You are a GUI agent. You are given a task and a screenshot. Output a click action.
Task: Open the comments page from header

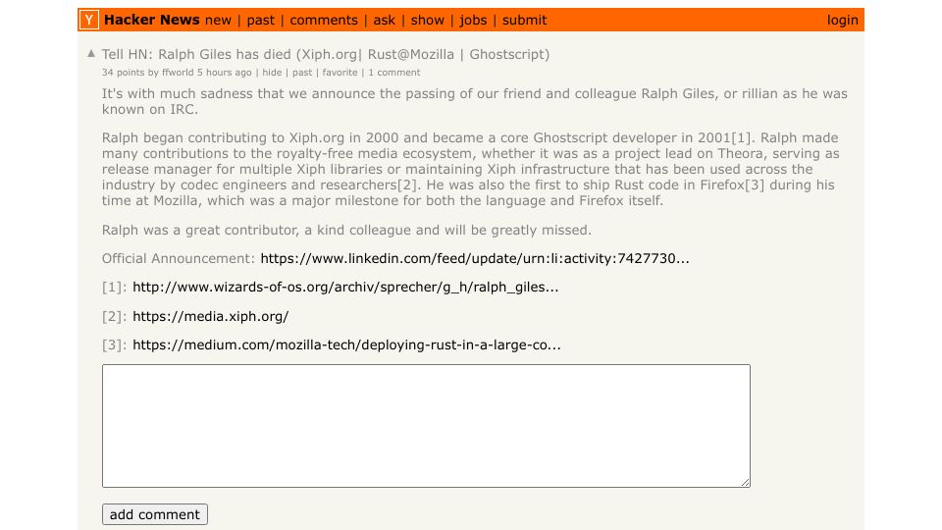pyautogui.click(x=324, y=20)
